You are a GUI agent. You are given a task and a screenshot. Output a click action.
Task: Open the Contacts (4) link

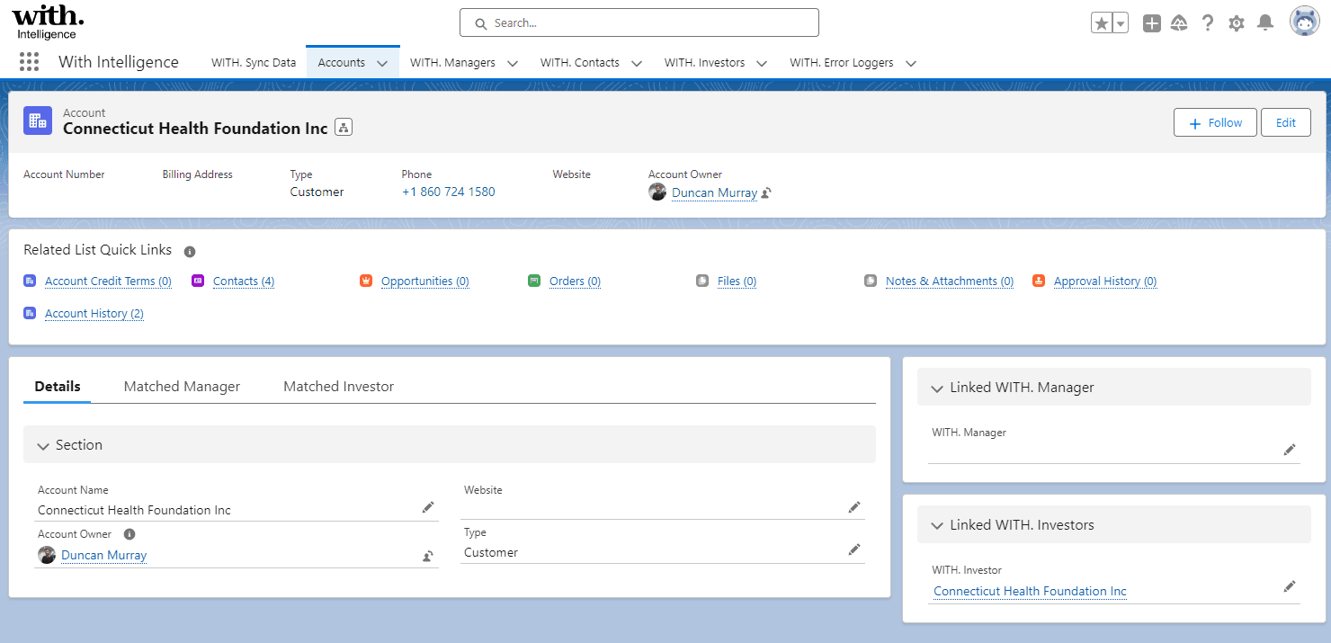(244, 281)
